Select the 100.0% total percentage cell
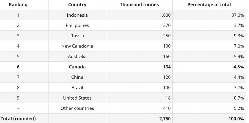 point(236,119)
